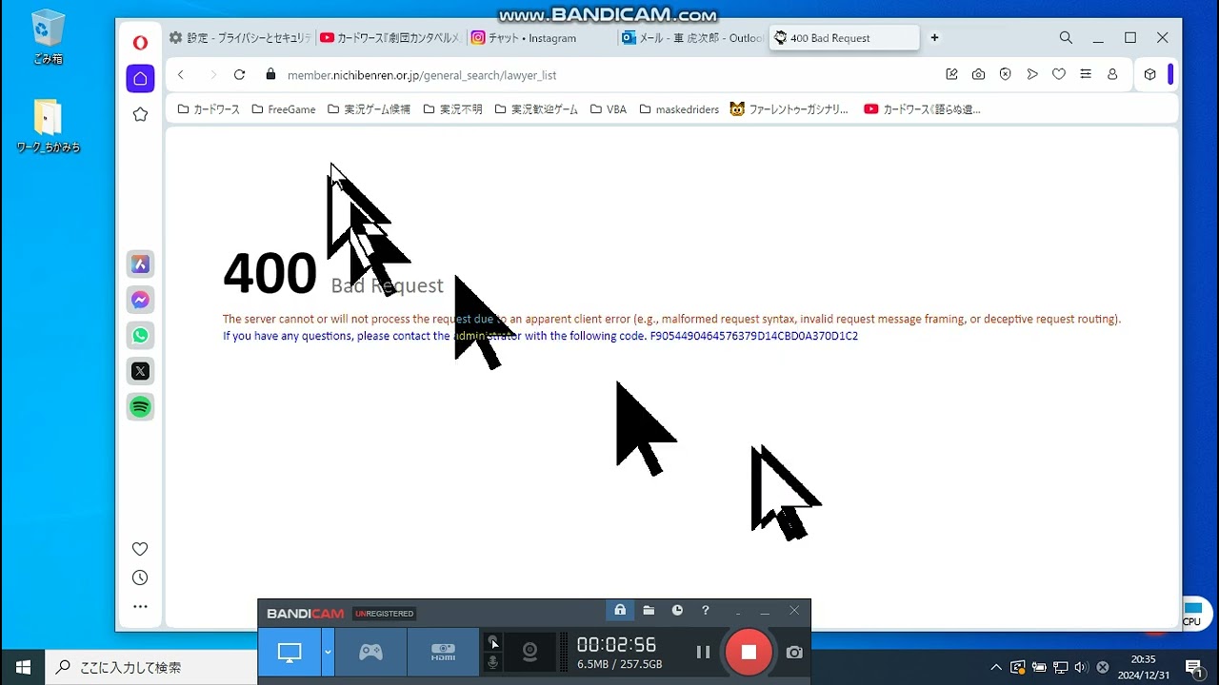The width and height of the screenshot is (1219, 685).
Task: Open Messenger in the Opera sidebar
Action: pos(140,301)
